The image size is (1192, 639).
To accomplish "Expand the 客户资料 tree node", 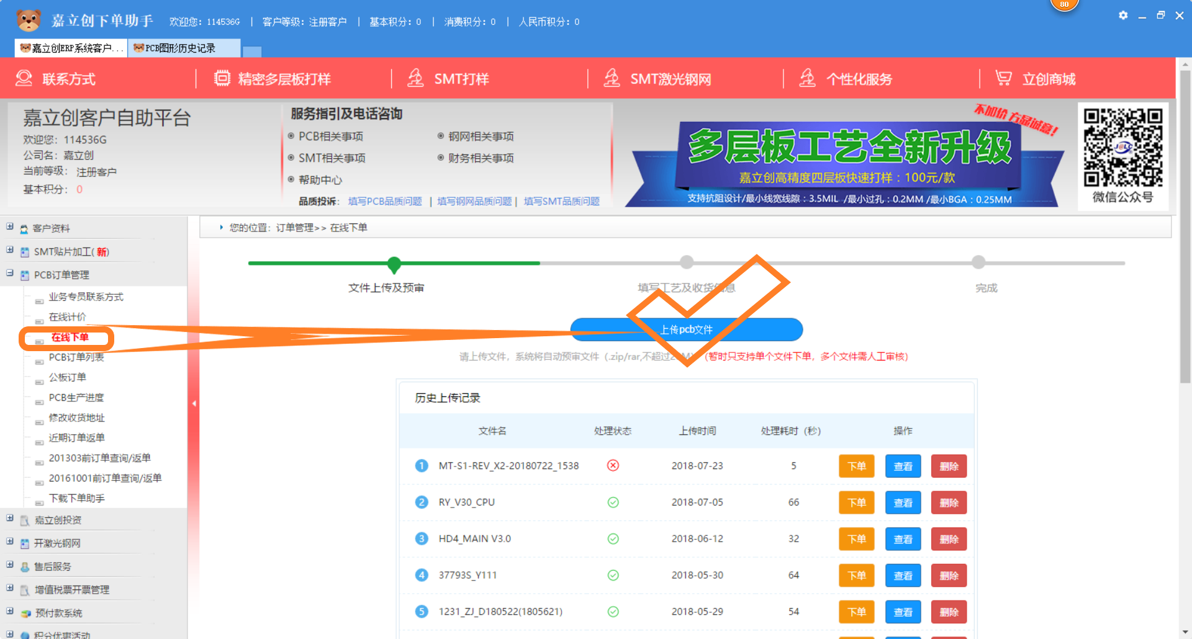I will [x=10, y=227].
